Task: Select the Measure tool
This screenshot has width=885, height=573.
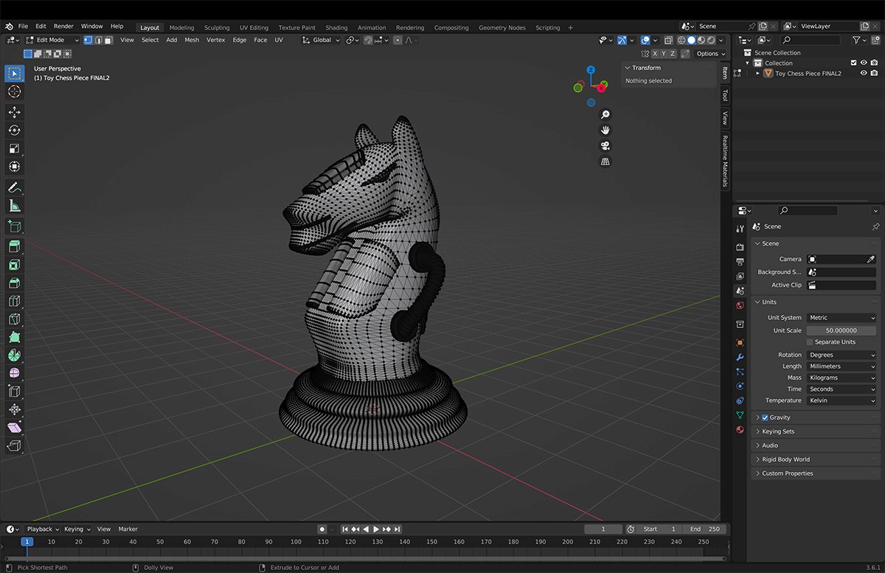Action: (x=14, y=206)
